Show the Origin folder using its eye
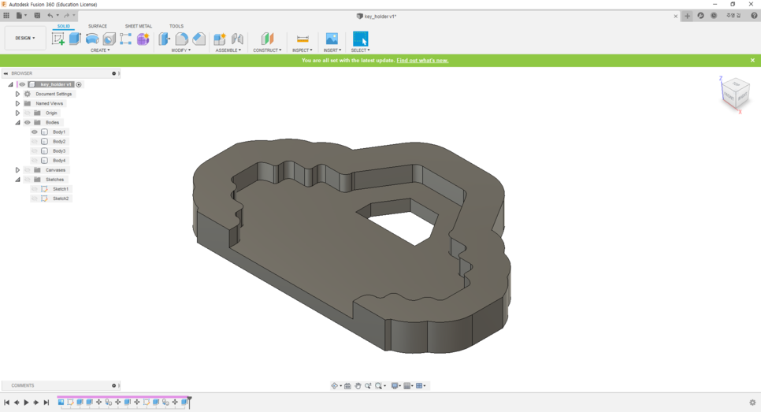Image resolution: width=761 pixels, height=412 pixels. click(x=28, y=113)
